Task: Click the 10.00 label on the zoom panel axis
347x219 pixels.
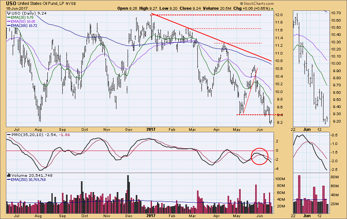Action: [x=336, y=64]
